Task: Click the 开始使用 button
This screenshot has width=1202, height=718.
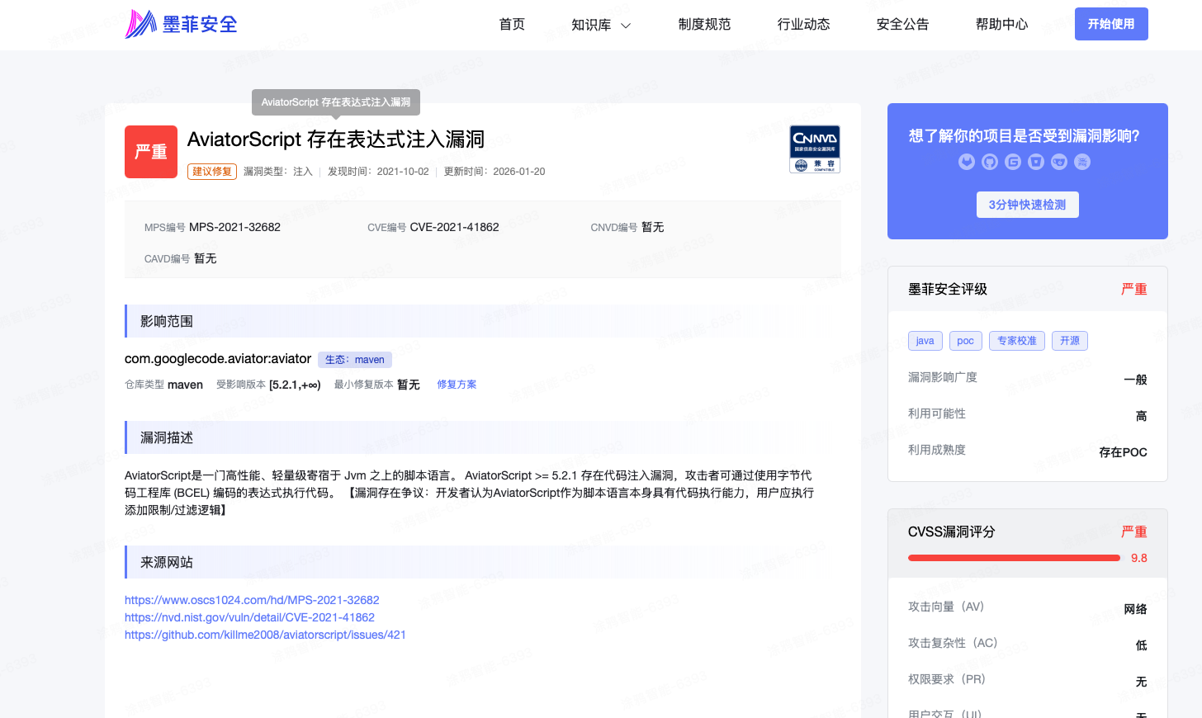Action: tap(1111, 24)
